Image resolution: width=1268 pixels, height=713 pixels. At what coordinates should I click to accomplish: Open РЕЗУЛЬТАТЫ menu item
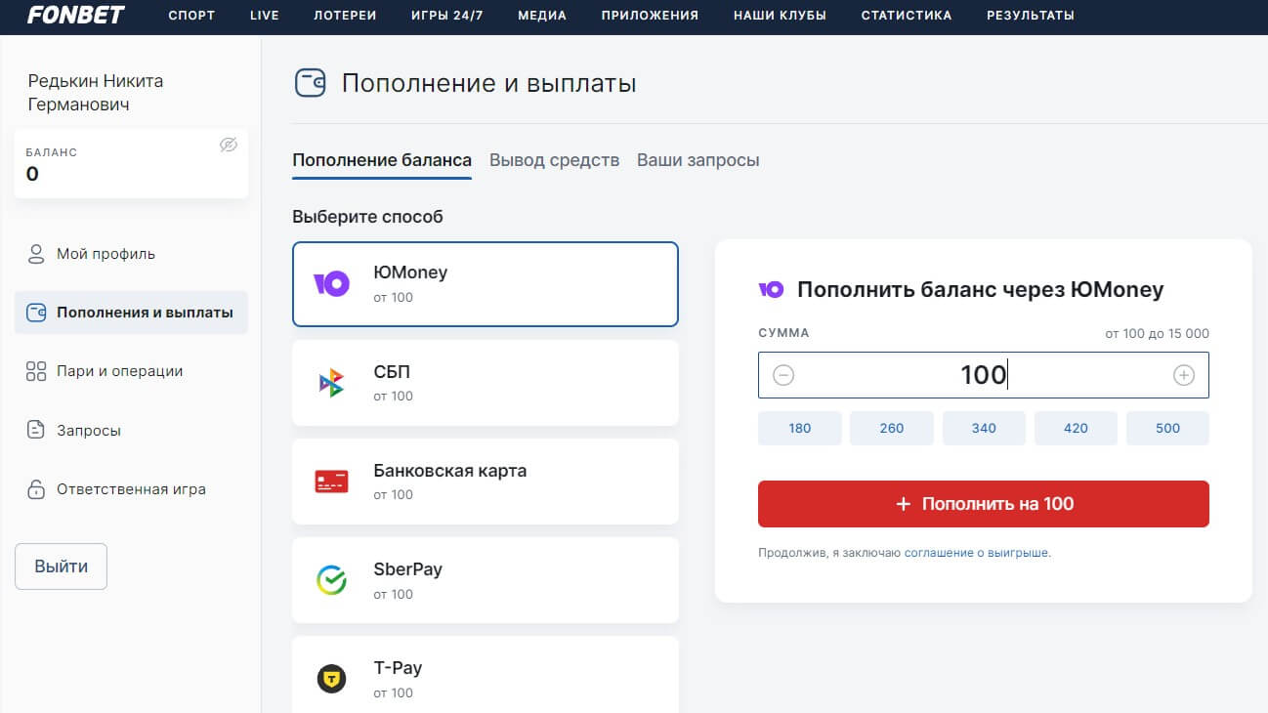1031,16
